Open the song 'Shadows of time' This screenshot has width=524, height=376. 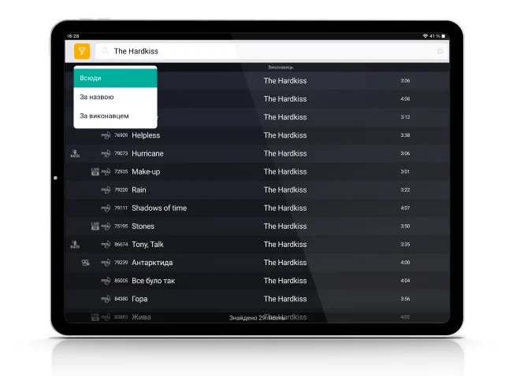159,208
